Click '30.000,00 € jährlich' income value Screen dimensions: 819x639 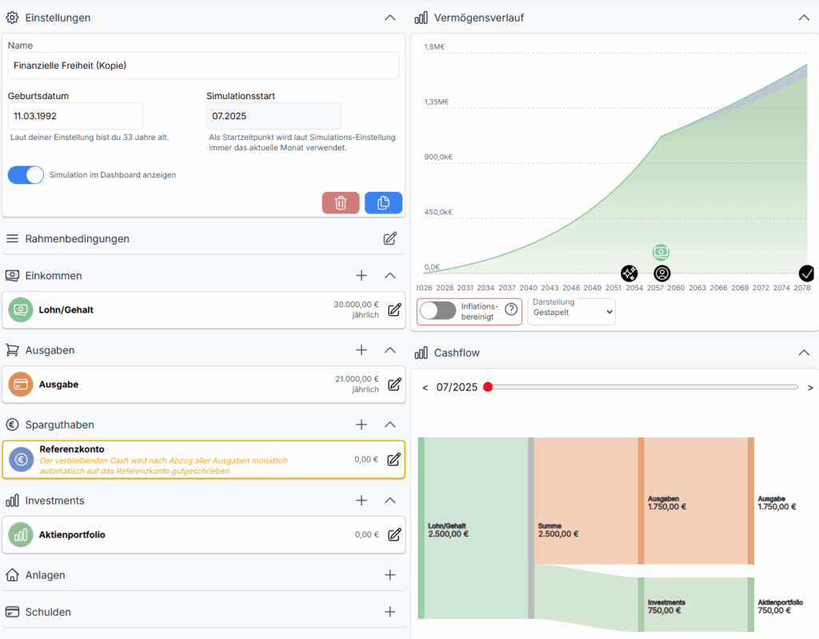[356, 310]
